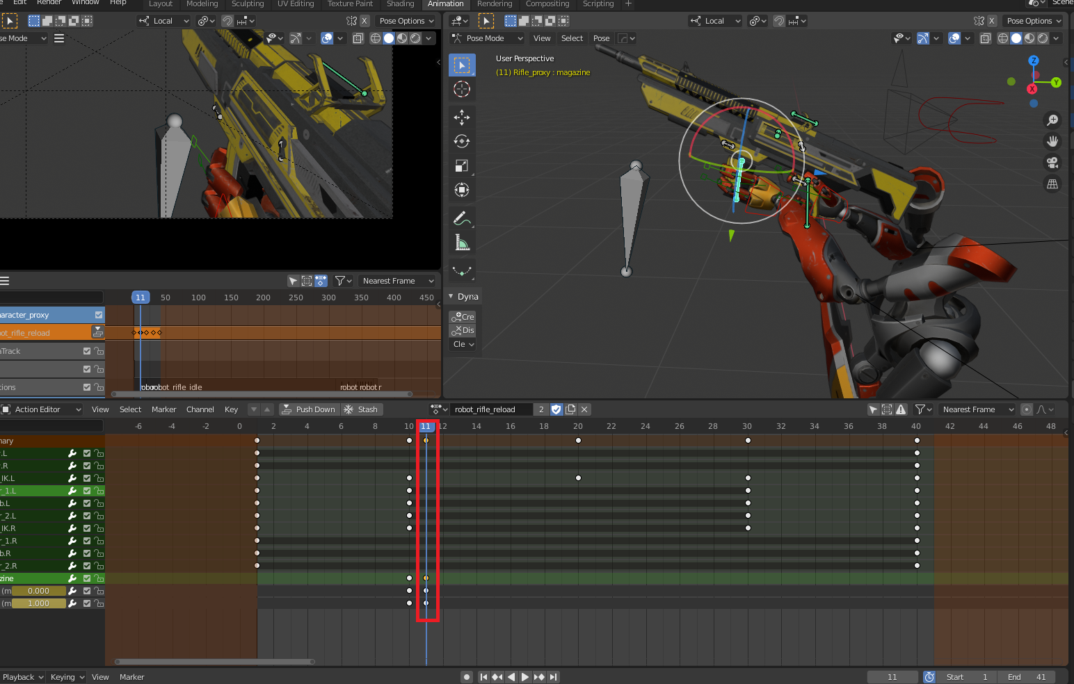This screenshot has width=1074, height=684.
Task: Pick the Measure ruler tool
Action: pyautogui.click(x=462, y=243)
